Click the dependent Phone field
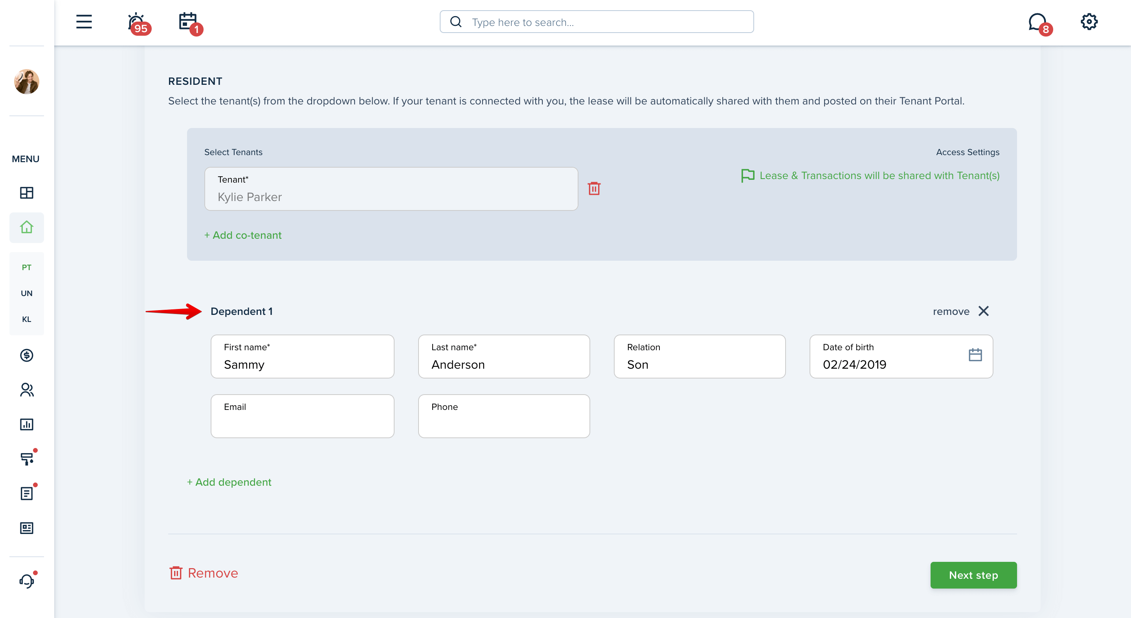1131x618 pixels. 503,416
